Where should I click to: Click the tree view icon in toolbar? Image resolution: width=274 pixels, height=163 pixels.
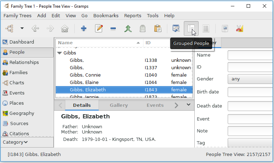9,28
